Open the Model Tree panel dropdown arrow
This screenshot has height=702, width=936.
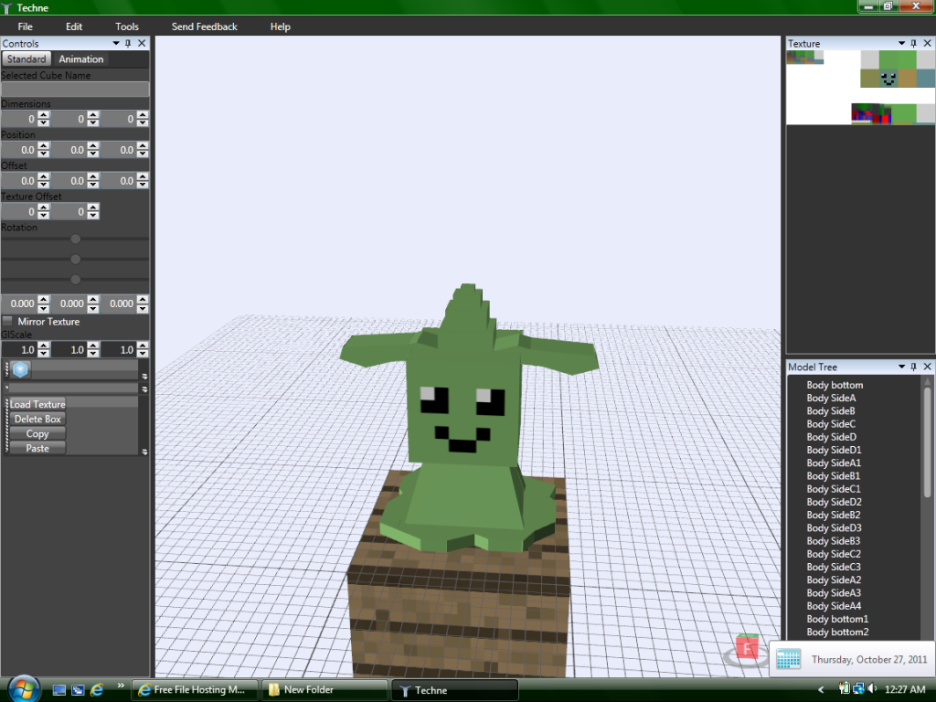point(901,367)
